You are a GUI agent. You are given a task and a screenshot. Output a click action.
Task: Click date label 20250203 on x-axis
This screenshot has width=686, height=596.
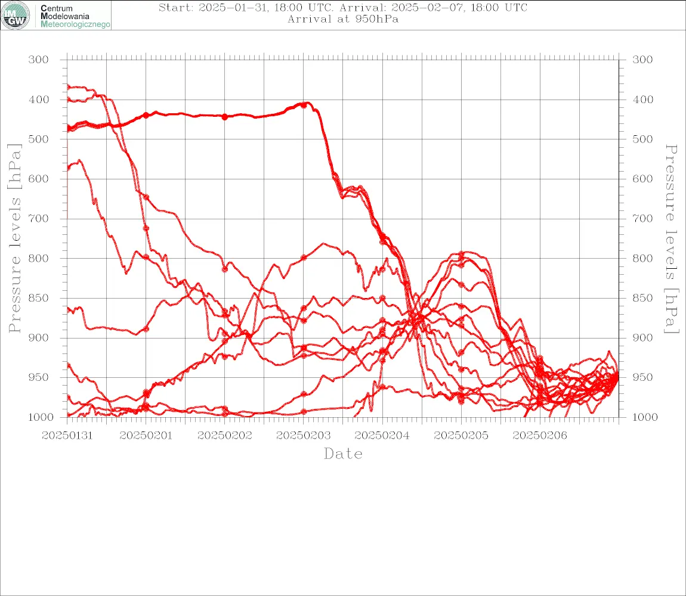[x=304, y=436]
